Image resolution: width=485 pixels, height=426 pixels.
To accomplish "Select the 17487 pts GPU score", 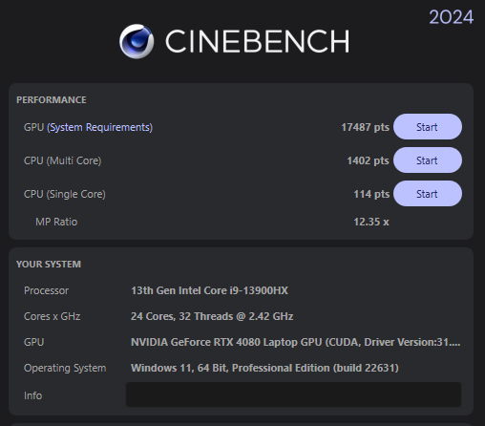I will 365,127.
